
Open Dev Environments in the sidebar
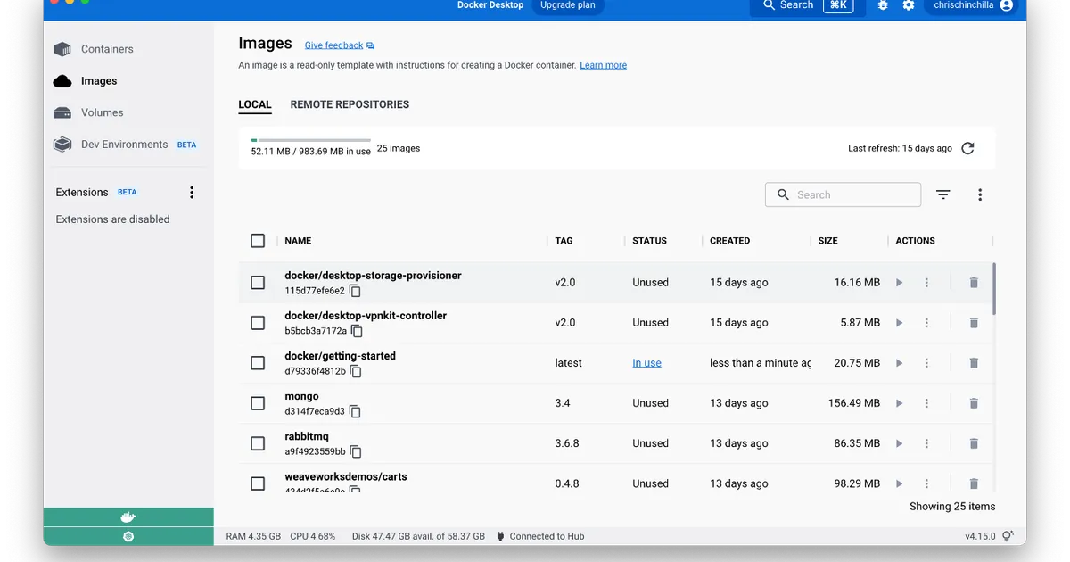pos(124,145)
